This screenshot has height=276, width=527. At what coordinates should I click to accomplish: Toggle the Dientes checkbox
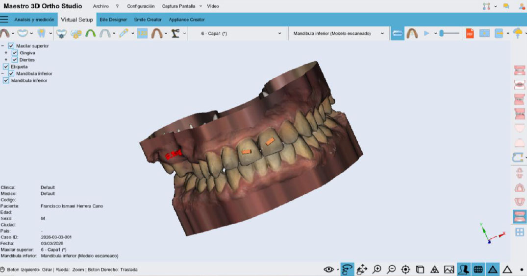coord(14,60)
